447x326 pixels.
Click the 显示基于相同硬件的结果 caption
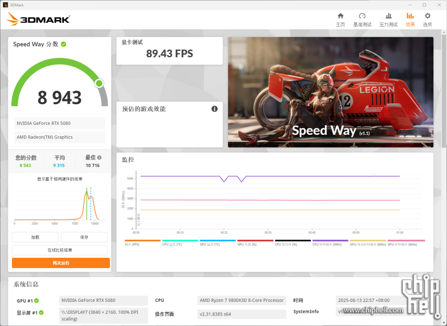[60, 179]
